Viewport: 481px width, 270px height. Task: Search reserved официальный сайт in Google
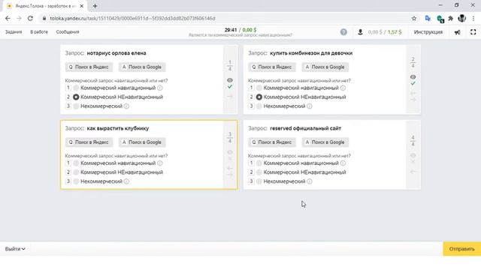pyautogui.click(x=325, y=142)
